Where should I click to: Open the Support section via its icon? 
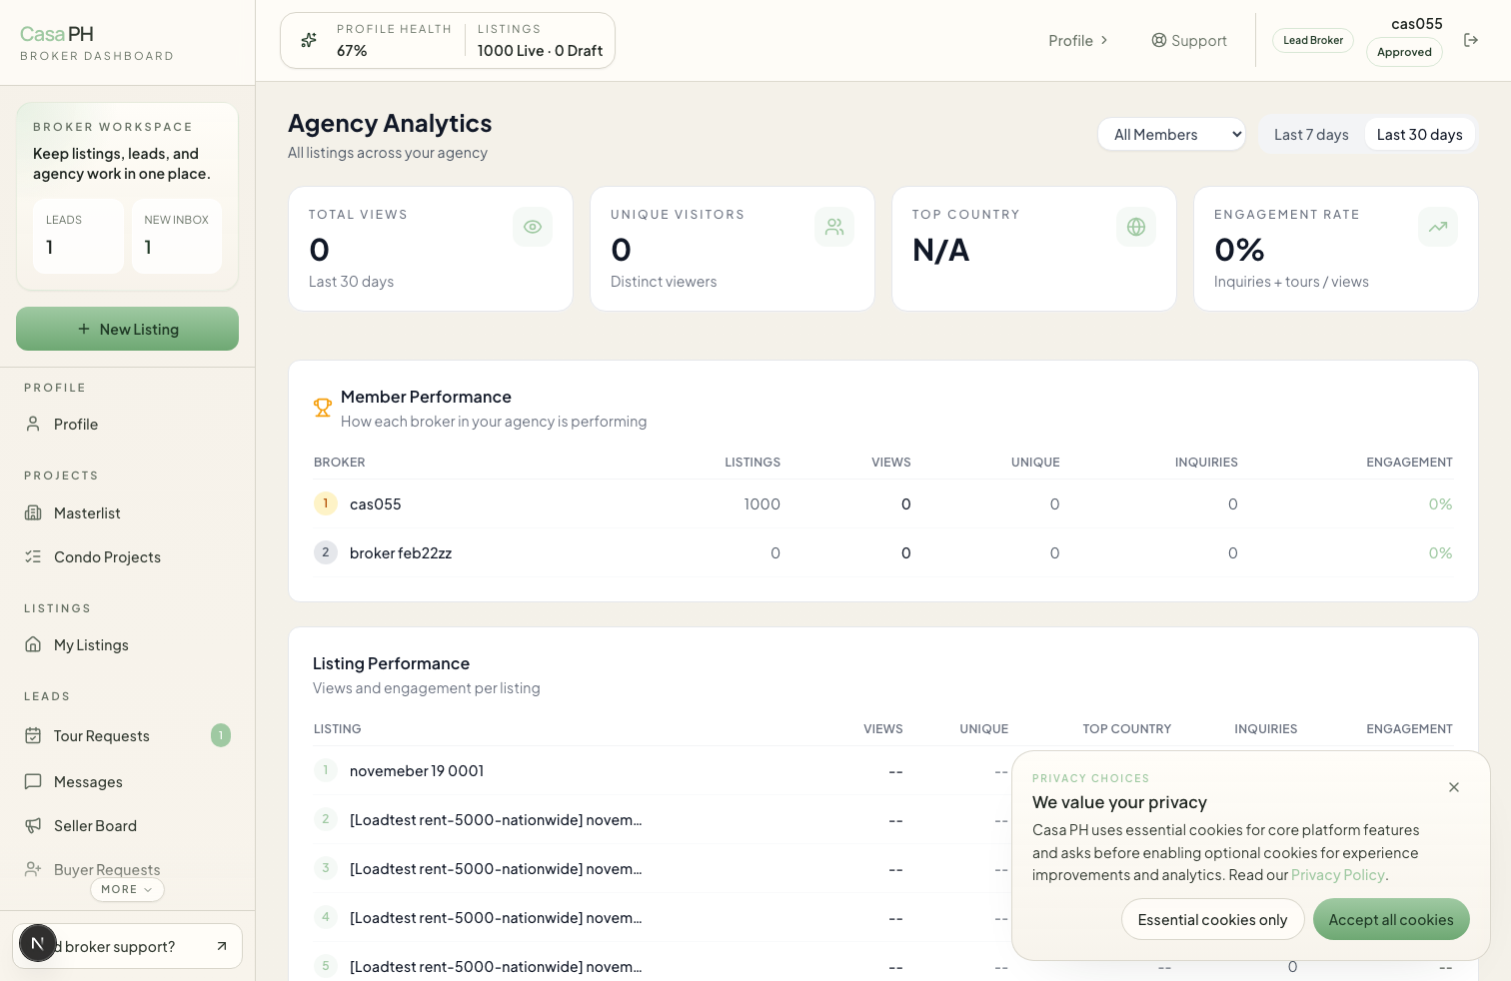click(1158, 40)
